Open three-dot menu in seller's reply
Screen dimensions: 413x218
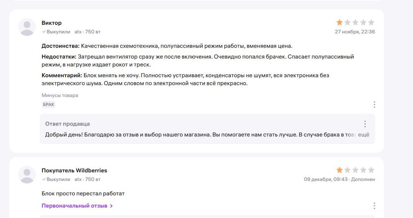click(x=365, y=124)
